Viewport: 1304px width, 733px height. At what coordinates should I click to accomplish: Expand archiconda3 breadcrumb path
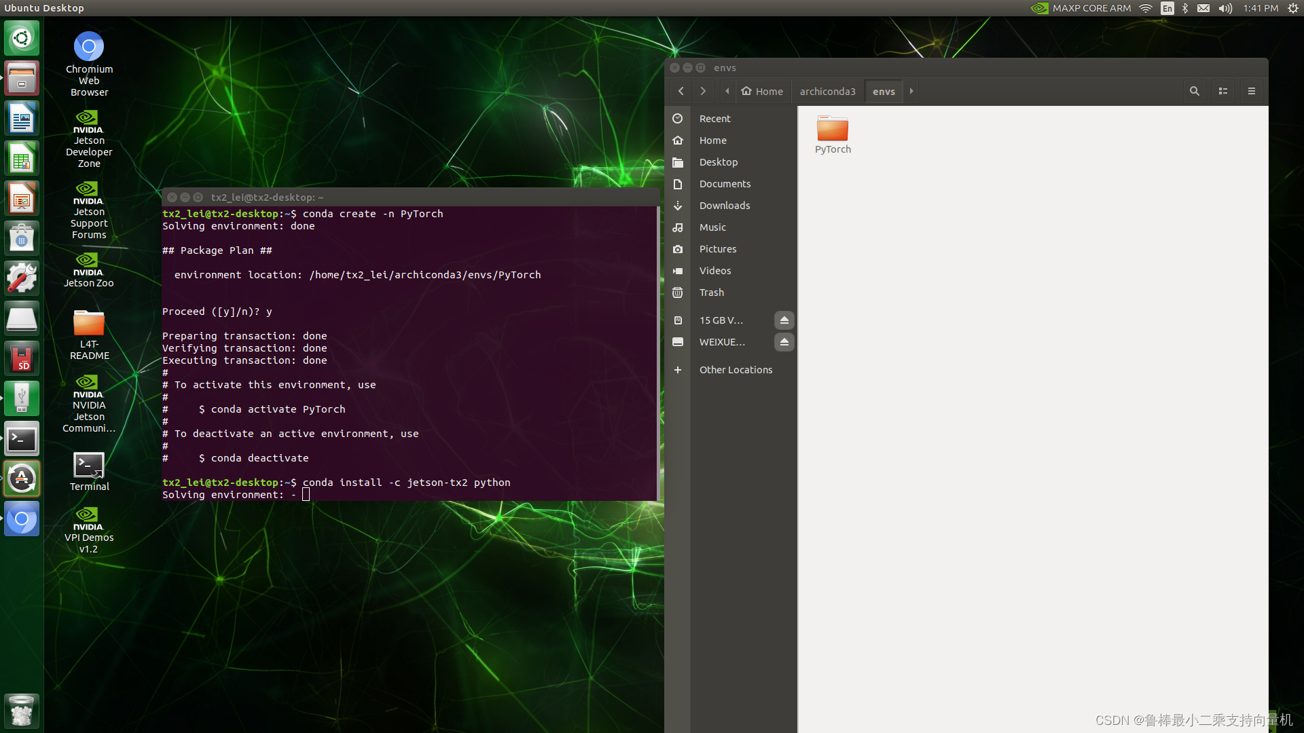(x=824, y=90)
